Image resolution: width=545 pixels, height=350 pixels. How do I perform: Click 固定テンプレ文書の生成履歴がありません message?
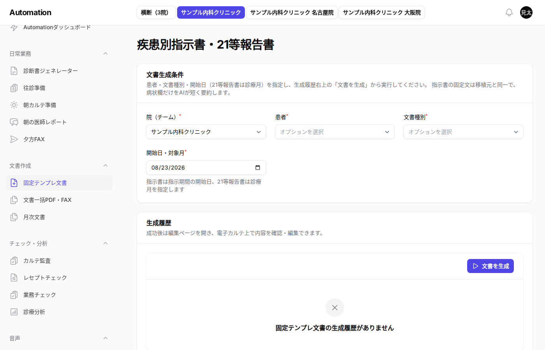[x=335, y=328]
